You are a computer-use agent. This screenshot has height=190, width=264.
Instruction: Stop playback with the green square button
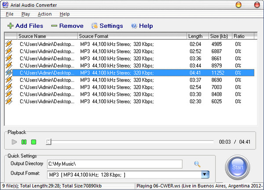(x=33, y=142)
